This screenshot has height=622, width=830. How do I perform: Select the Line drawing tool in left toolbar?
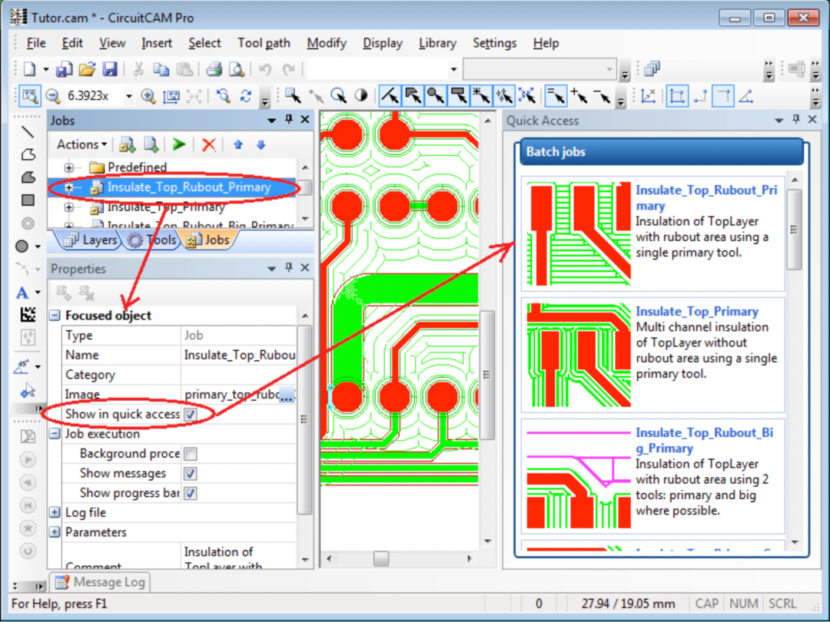point(28,132)
